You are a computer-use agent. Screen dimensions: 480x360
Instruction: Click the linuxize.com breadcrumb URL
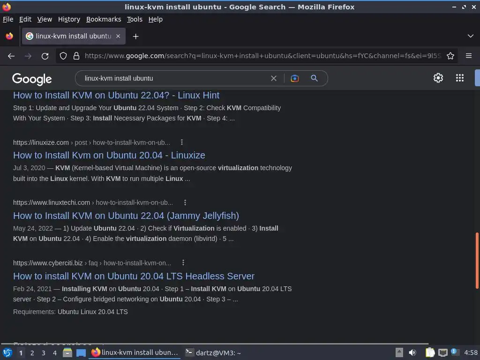click(x=91, y=142)
